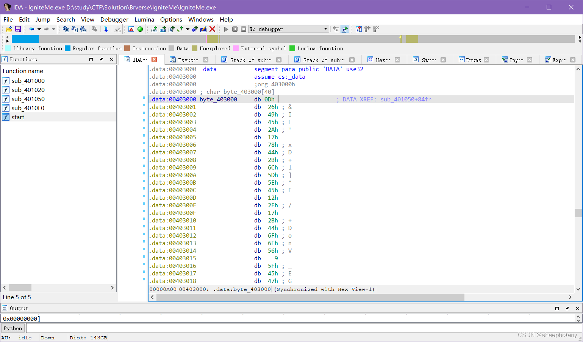Open the back-navigation history dropdown arrow
This screenshot has width=583, height=342.
(39, 29)
